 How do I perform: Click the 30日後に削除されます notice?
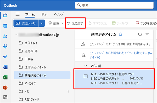tap(120, 44)
